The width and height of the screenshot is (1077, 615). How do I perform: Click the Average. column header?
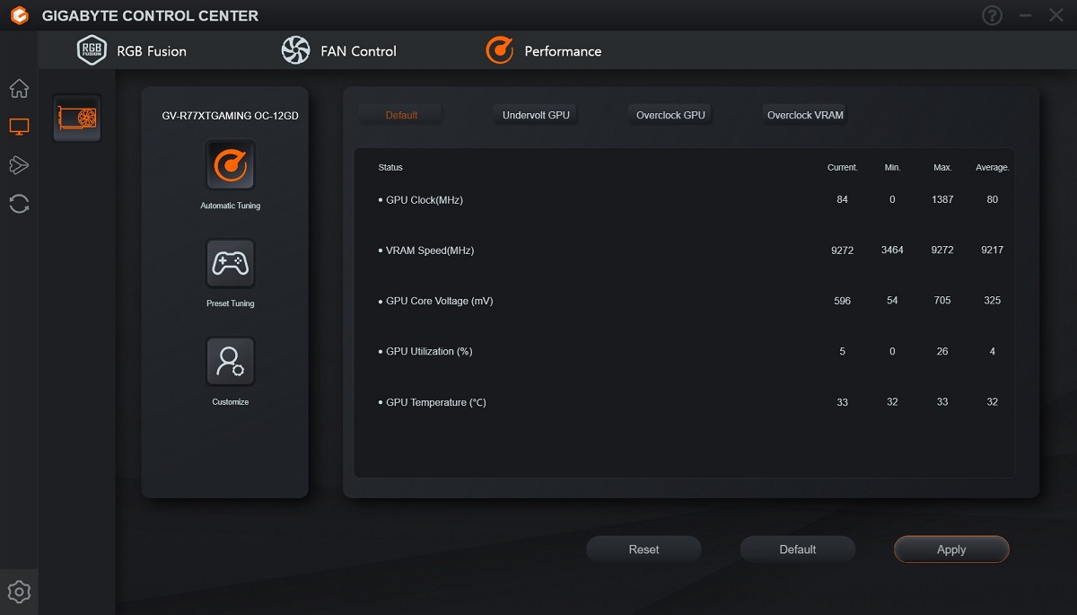coord(993,168)
